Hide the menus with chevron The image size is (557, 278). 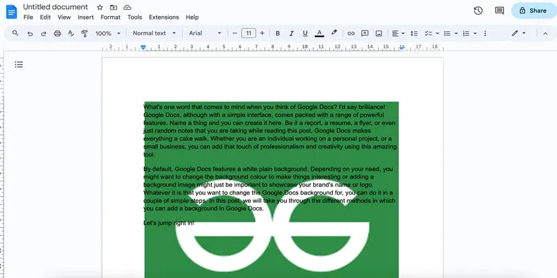(545, 33)
